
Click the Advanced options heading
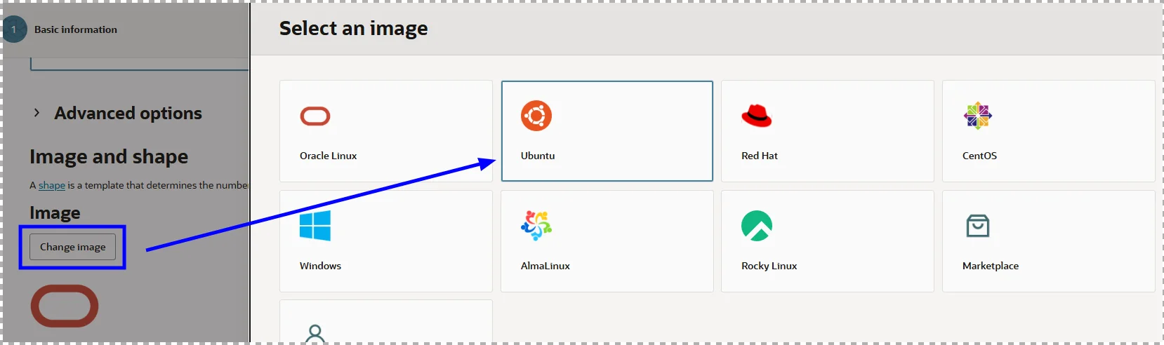point(128,113)
